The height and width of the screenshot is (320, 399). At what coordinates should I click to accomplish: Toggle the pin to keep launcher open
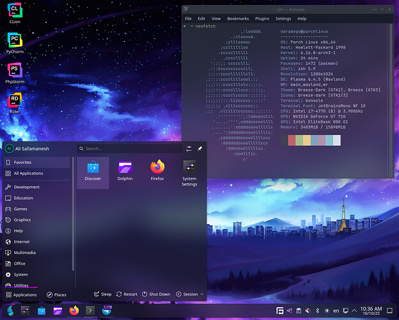click(199, 148)
